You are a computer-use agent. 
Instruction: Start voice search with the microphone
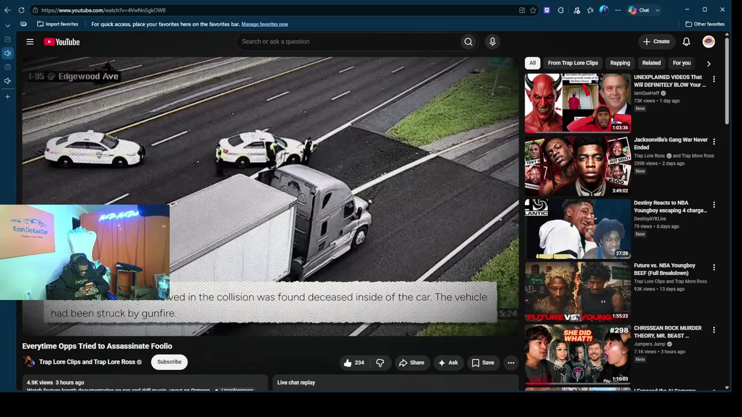492,42
